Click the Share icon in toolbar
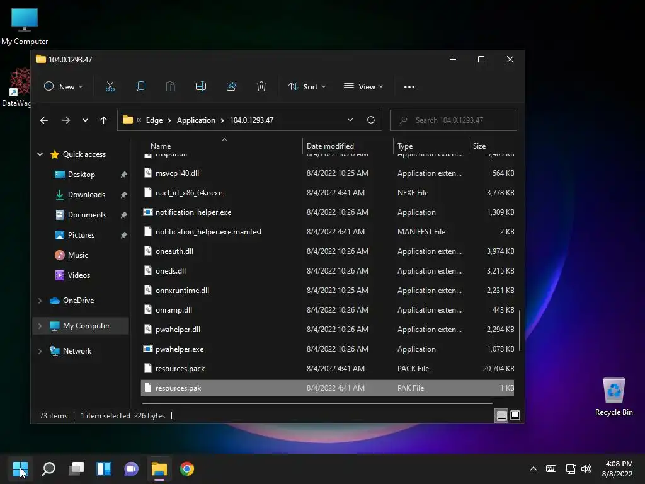This screenshot has width=645, height=484. [231, 86]
